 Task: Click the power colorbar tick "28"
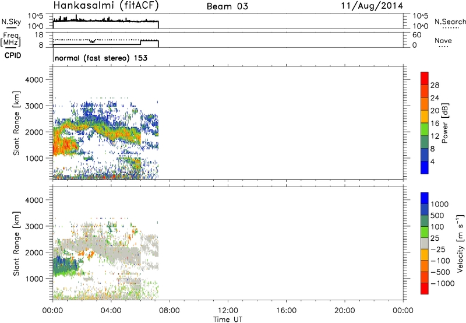tap(435, 85)
